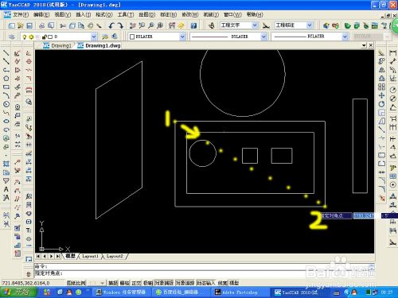The height and width of the screenshot is (298, 398).
Task: Open the paper scale dropdown in status bar
Action: [x=103, y=283]
